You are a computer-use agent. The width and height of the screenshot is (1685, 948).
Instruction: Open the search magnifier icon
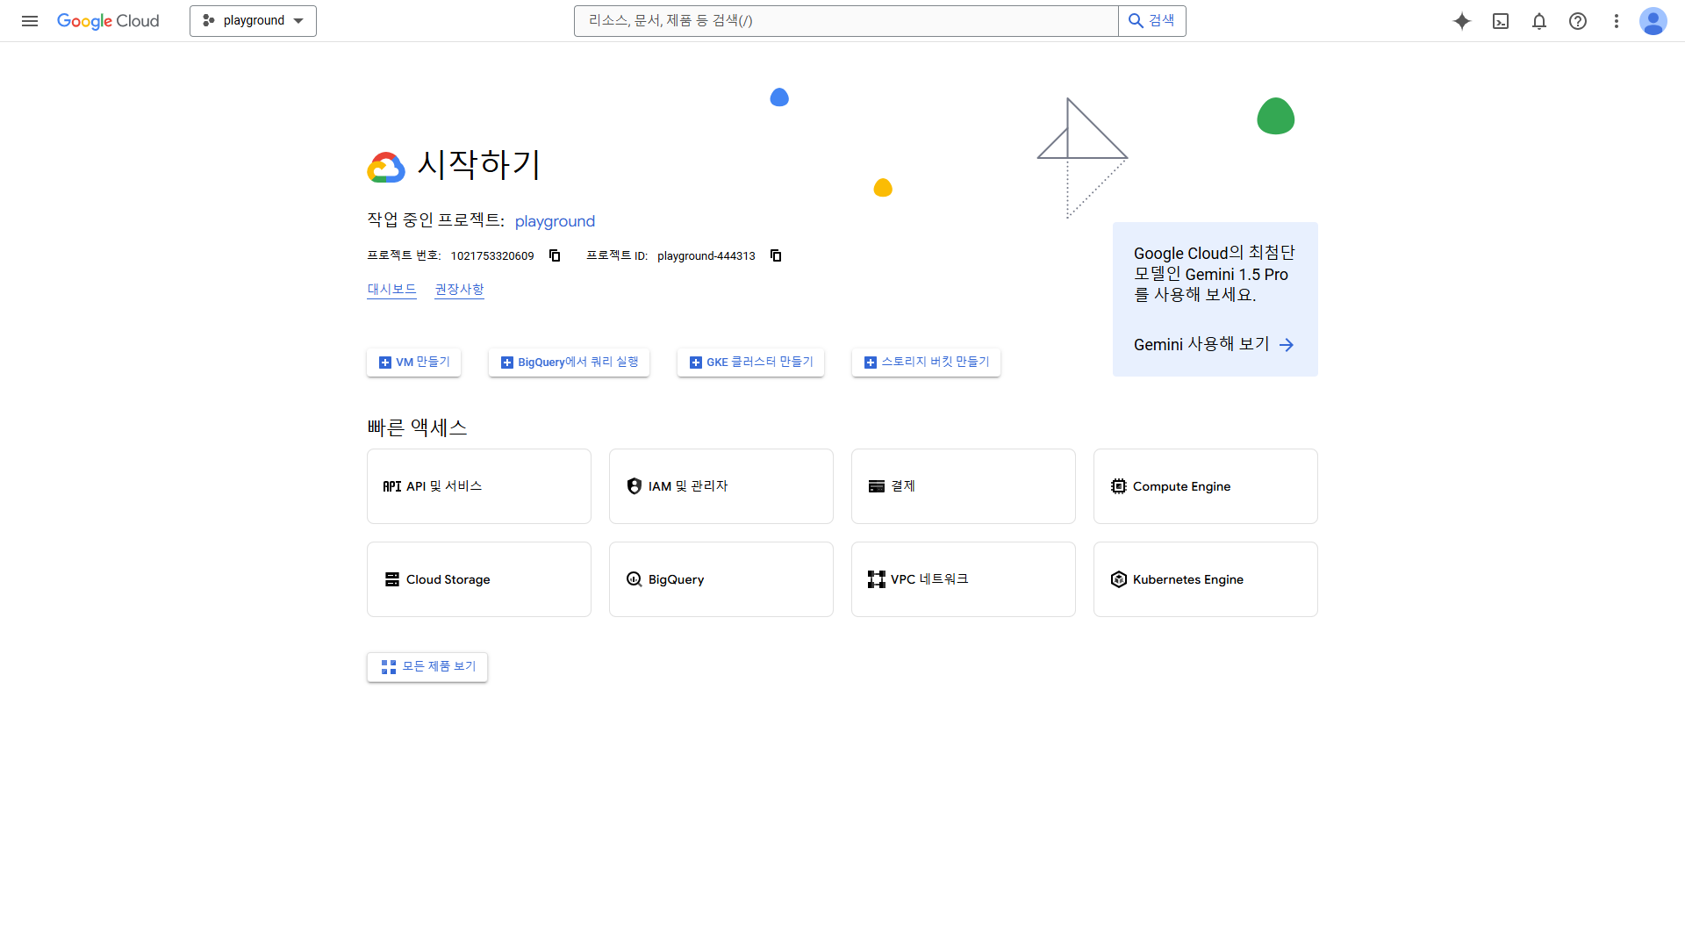pos(1136,20)
